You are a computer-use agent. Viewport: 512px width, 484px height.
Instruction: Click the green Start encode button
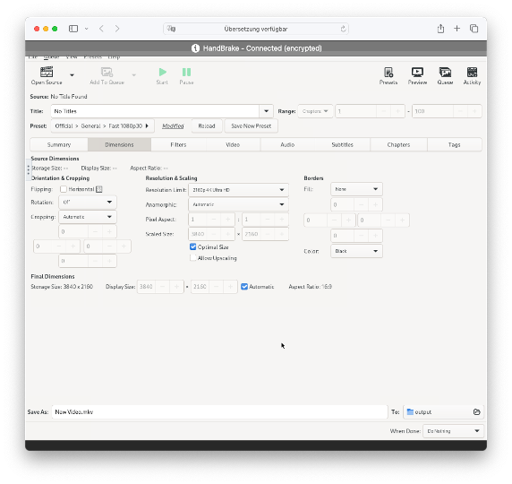tap(162, 72)
